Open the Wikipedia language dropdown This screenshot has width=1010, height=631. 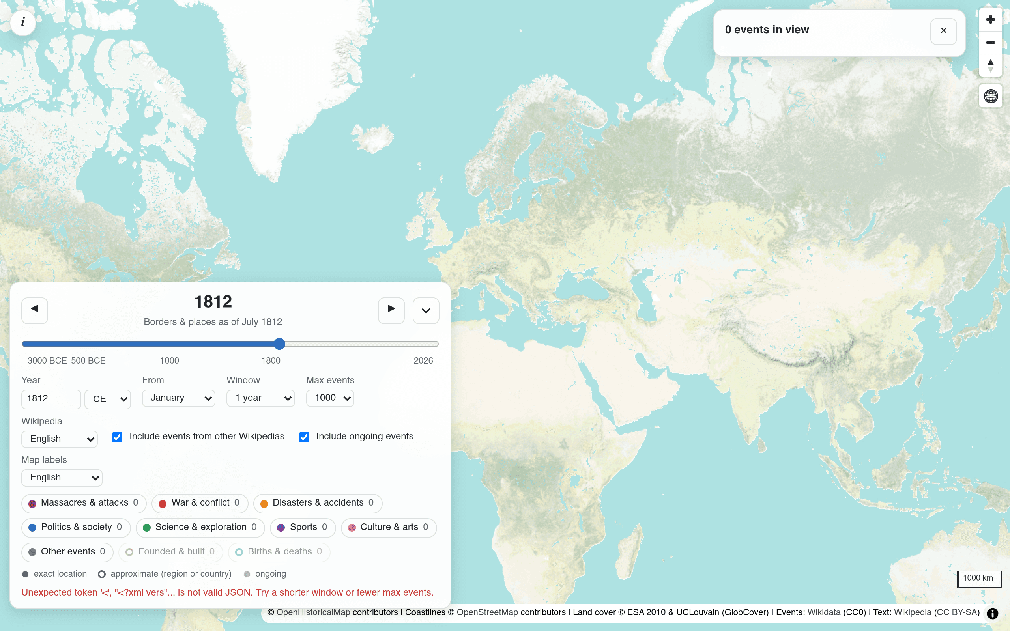click(59, 439)
